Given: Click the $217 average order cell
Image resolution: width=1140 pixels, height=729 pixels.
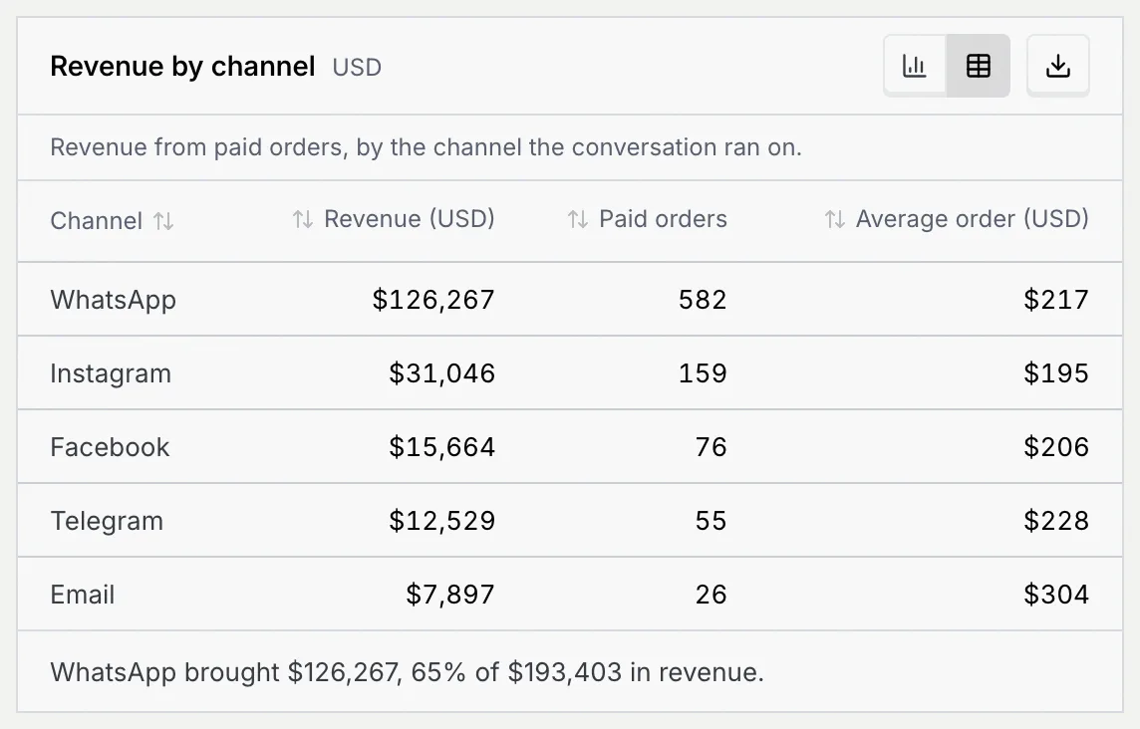Looking at the screenshot, I should click(1055, 300).
